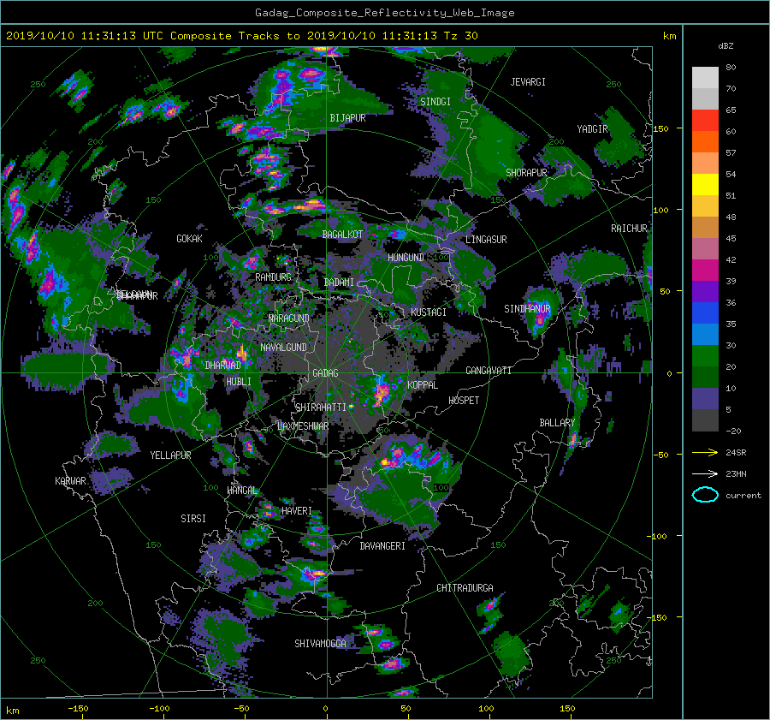
Task: Click the SHIRAHATTI label
Action: pyautogui.click(x=321, y=408)
